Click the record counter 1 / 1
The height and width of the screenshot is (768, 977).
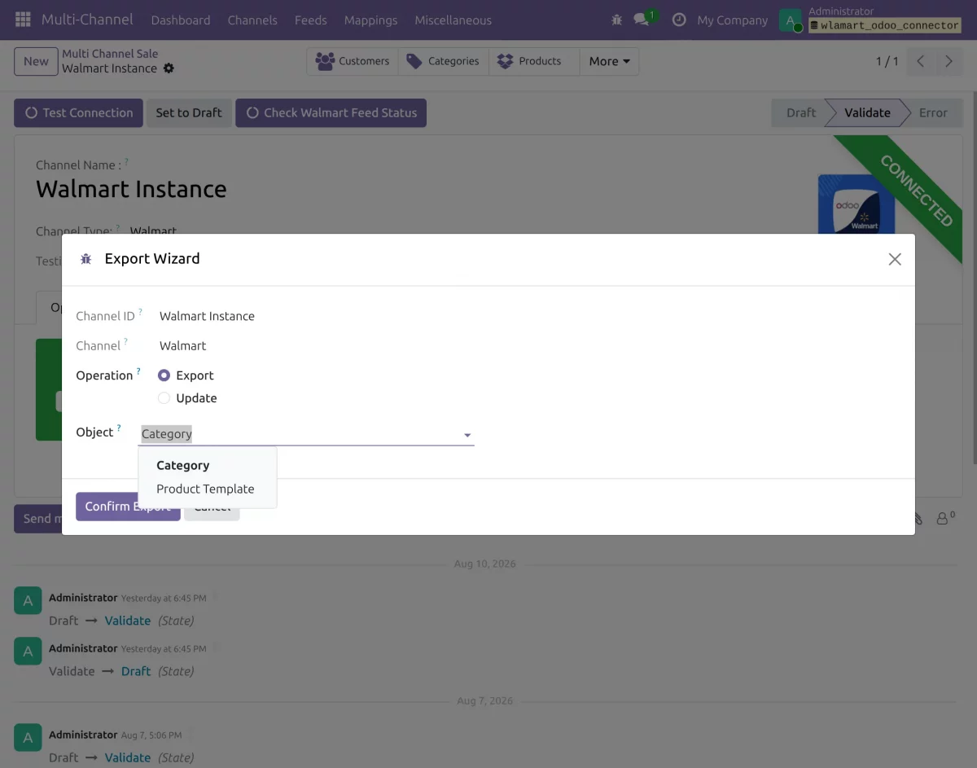pos(887,61)
